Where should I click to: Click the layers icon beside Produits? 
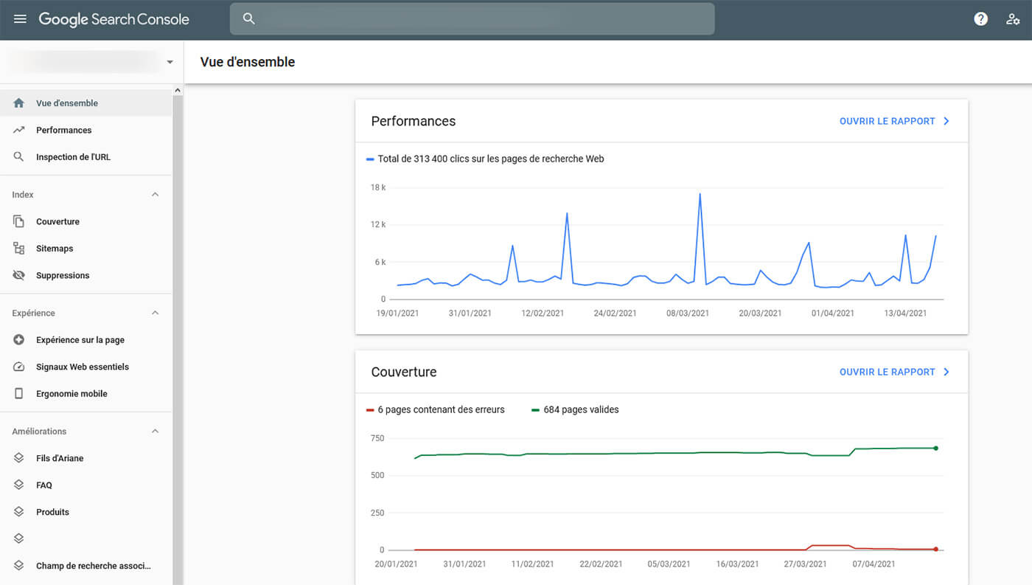click(19, 512)
